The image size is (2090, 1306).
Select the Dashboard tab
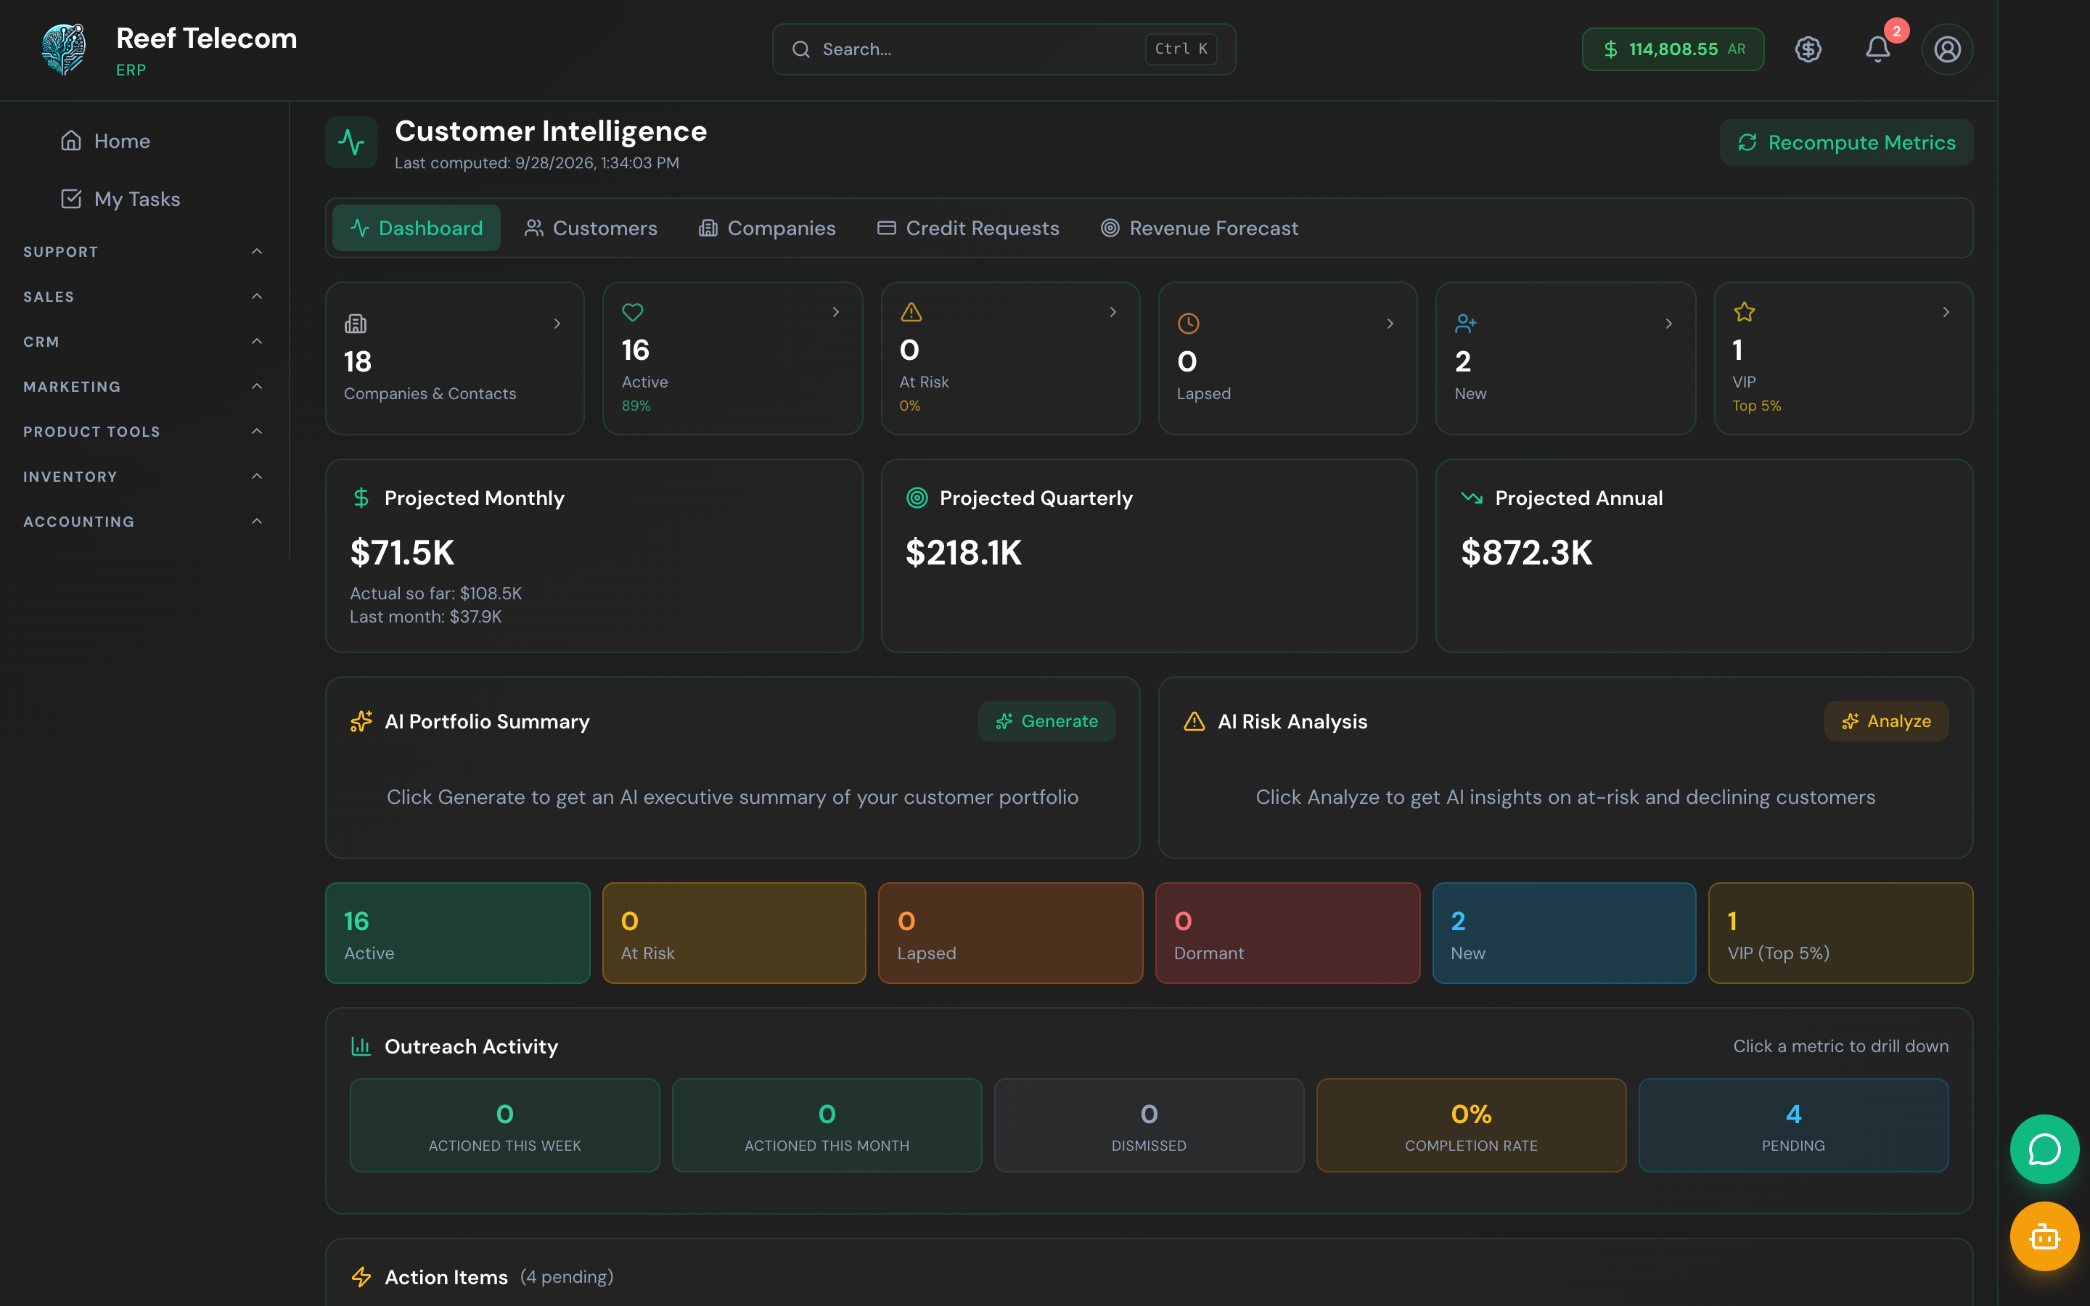417,228
